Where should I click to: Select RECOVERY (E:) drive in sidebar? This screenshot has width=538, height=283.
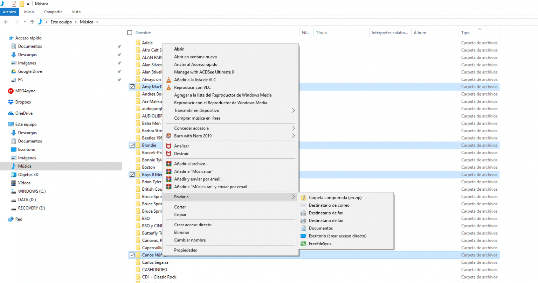pyautogui.click(x=32, y=208)
